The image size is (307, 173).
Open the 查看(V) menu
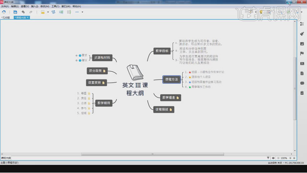[25, 6]
